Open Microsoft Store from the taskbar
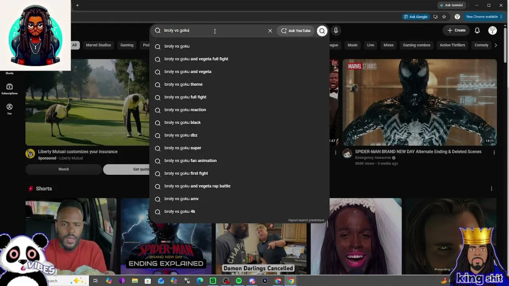The width and height of the screenshot is (509, 286). point(148,281)
